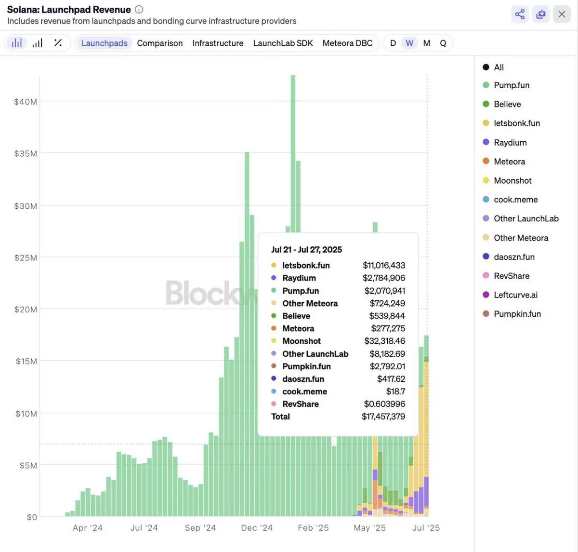The image size is (578, 552).
Task: Toggle Other LaunchLab series in legend
Action: (521, 218)
